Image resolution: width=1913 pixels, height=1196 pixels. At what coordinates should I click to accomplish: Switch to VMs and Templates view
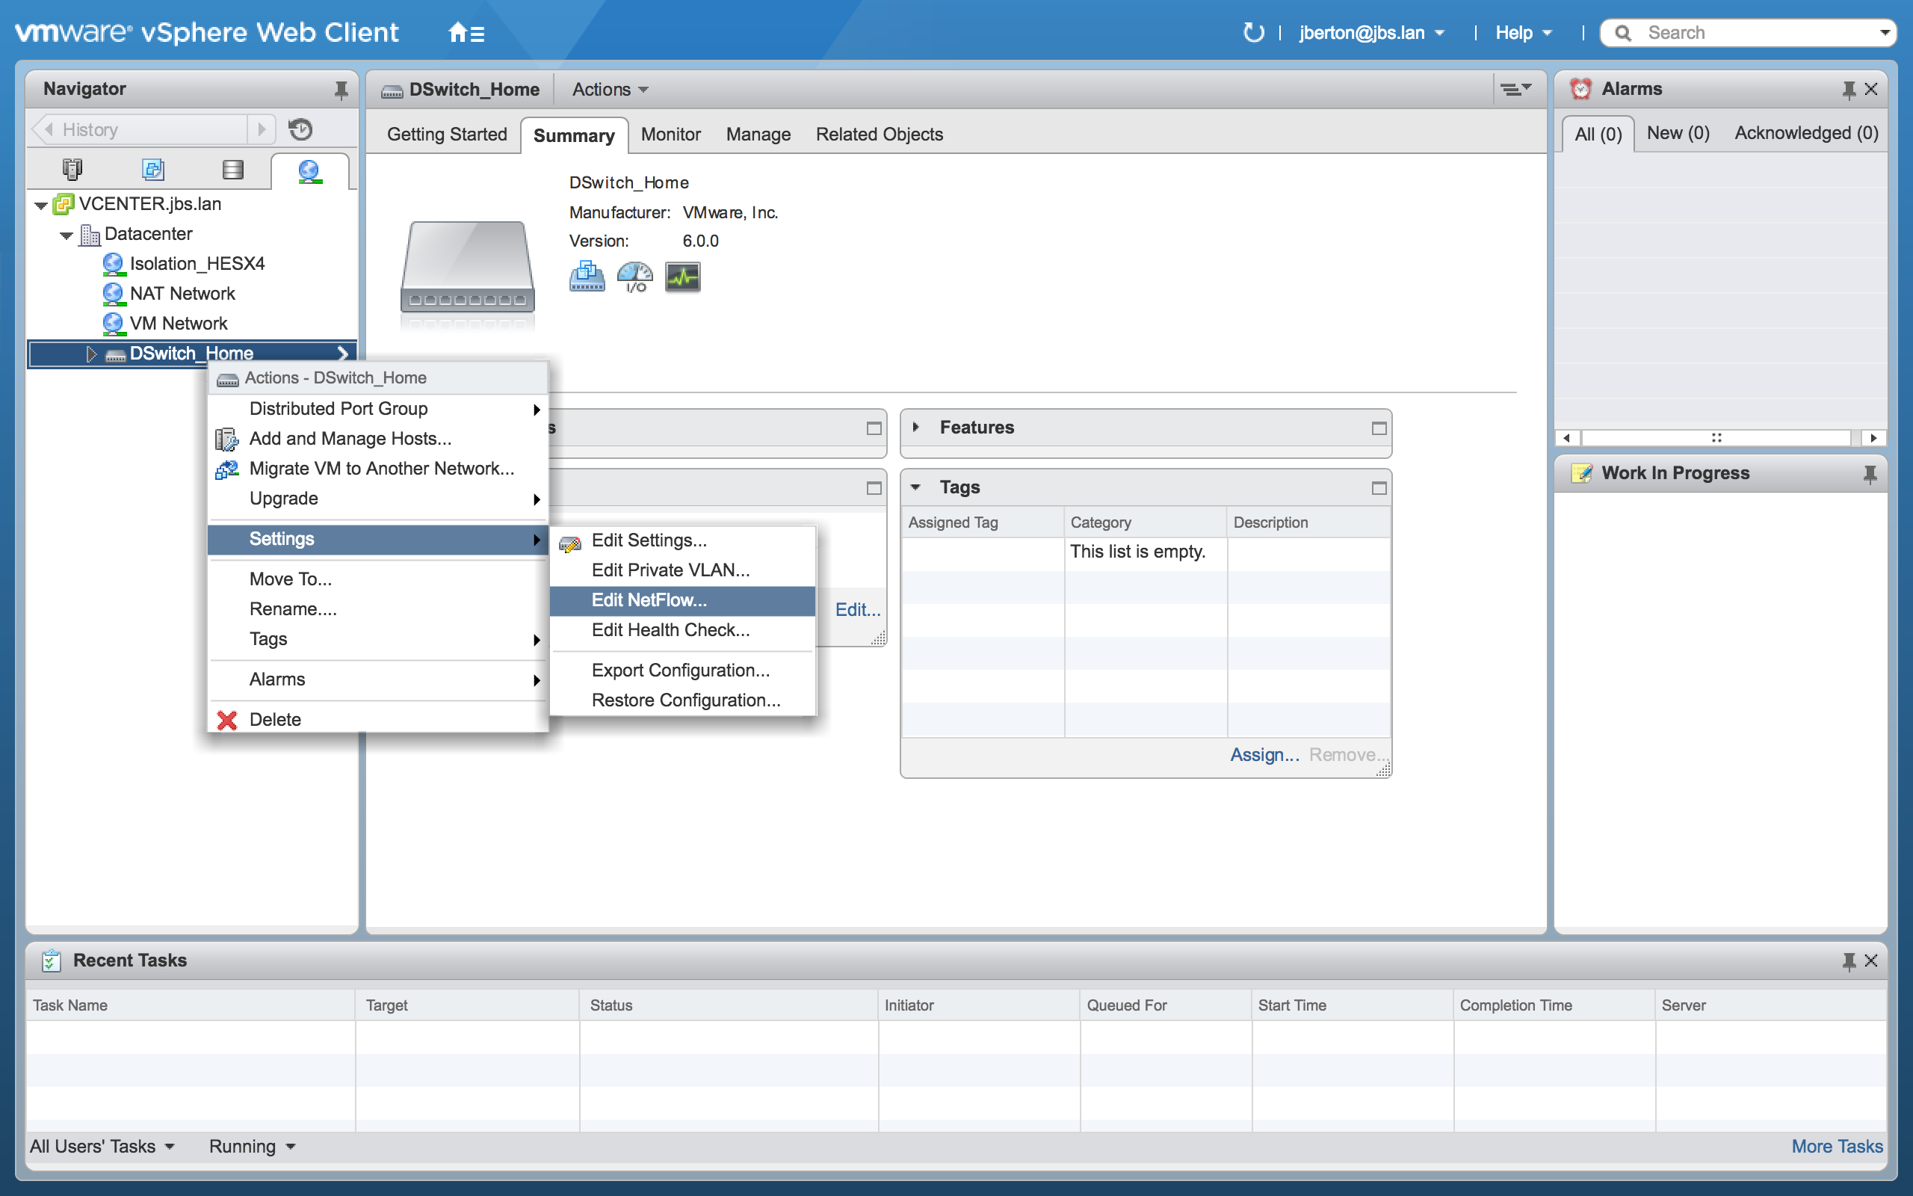click(152, 169)
